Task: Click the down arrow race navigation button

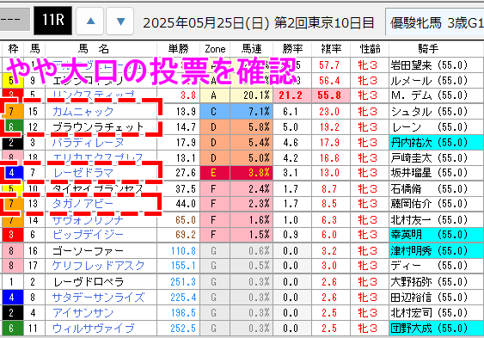Action: pos(120,21)
